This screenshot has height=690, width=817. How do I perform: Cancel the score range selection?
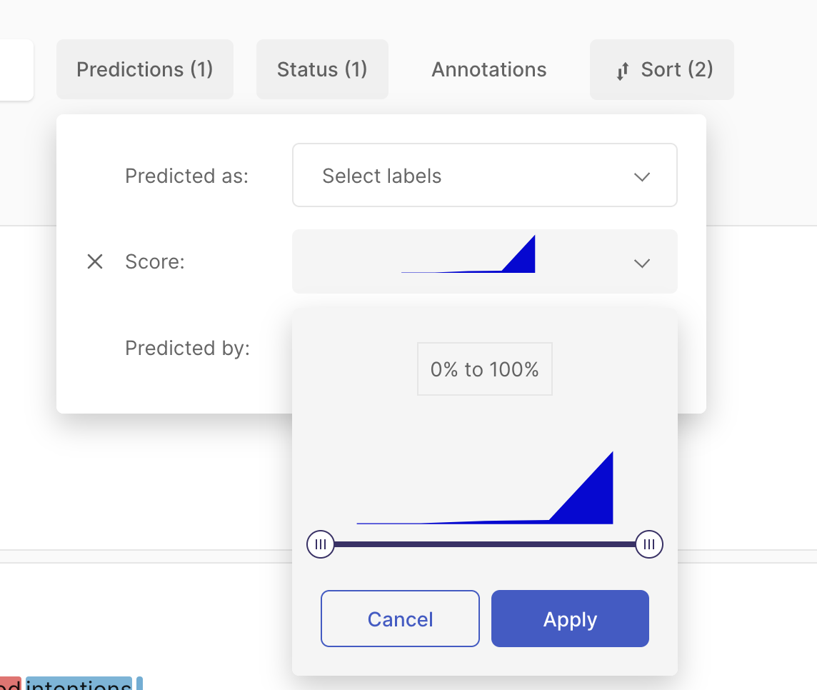pos(399,619)
